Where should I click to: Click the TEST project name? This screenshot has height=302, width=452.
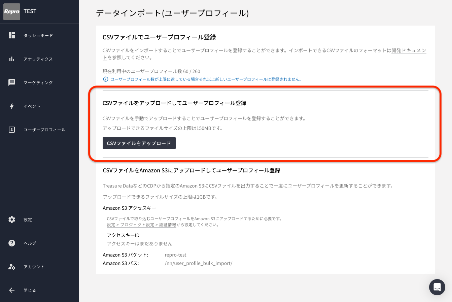[x=30, y=11]
